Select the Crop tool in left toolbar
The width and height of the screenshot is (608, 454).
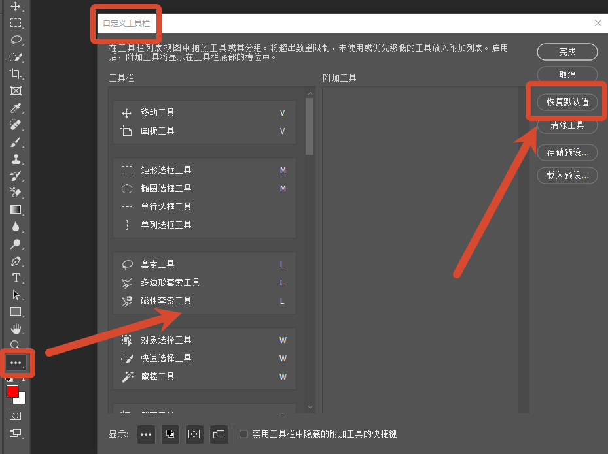click(16, 74)
